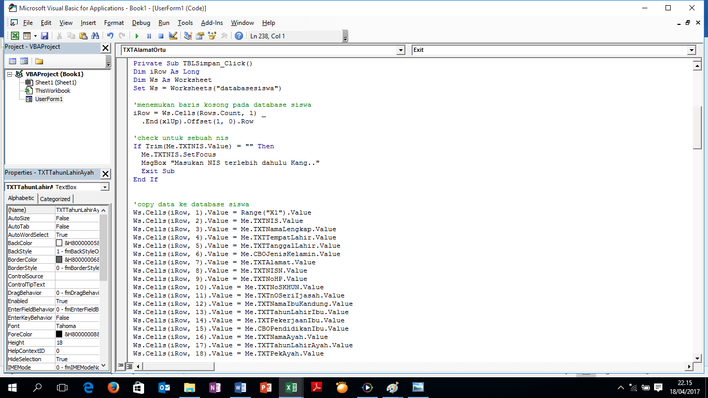Click View Object icon in Project pane
The height and width of the screenshot is (398, 708).
24,61
